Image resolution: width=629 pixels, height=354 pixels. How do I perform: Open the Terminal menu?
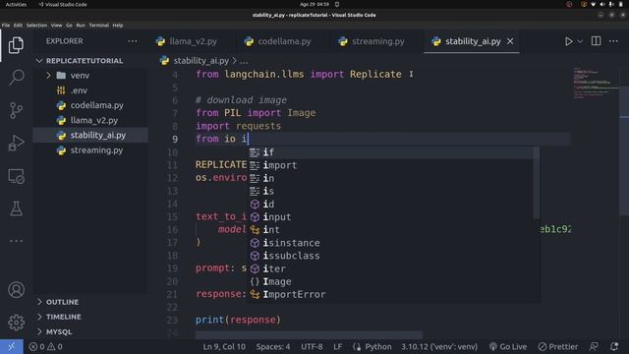pos(98,25)
